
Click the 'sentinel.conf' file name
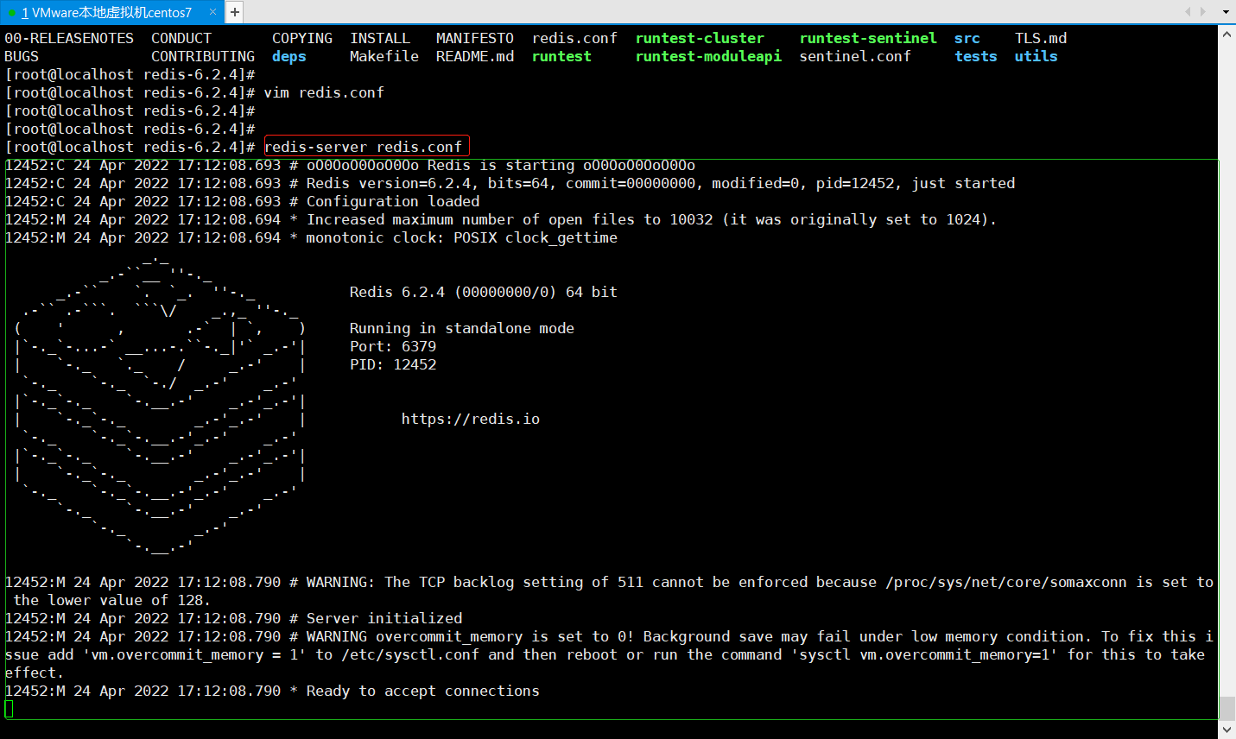click(x=855, y=56)
